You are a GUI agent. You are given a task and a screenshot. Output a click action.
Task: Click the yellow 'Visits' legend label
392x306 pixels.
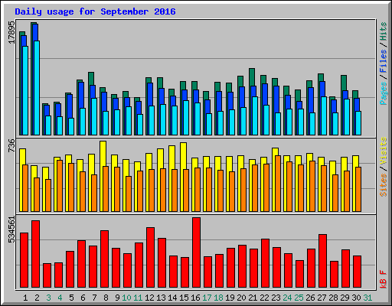(384, 151)
